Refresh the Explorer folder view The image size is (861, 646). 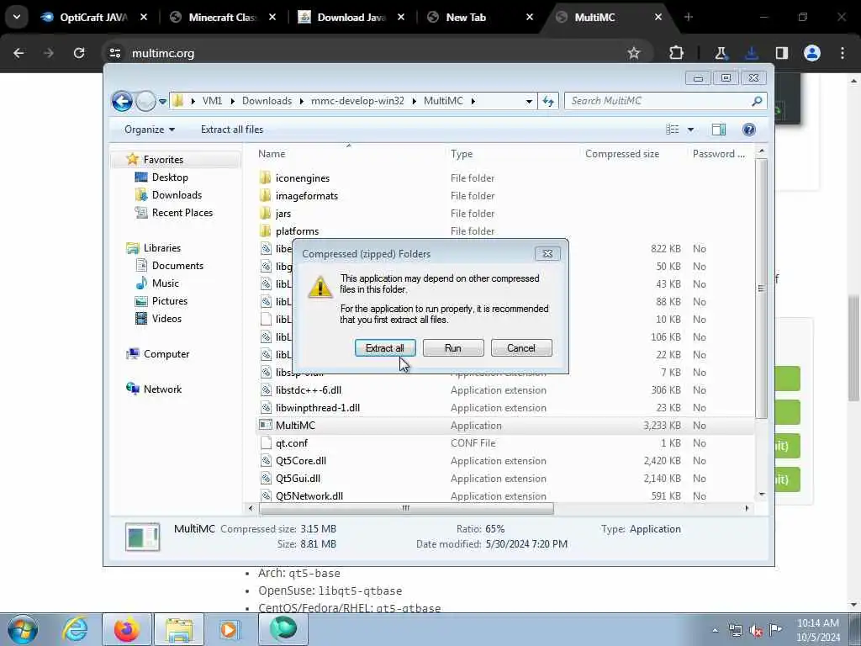pos(548,101)
